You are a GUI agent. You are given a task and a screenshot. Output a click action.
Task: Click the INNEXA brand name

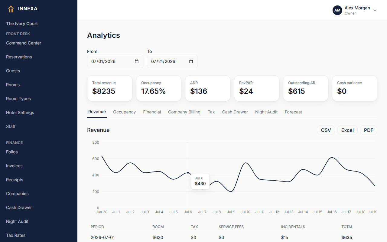[28, 9]
